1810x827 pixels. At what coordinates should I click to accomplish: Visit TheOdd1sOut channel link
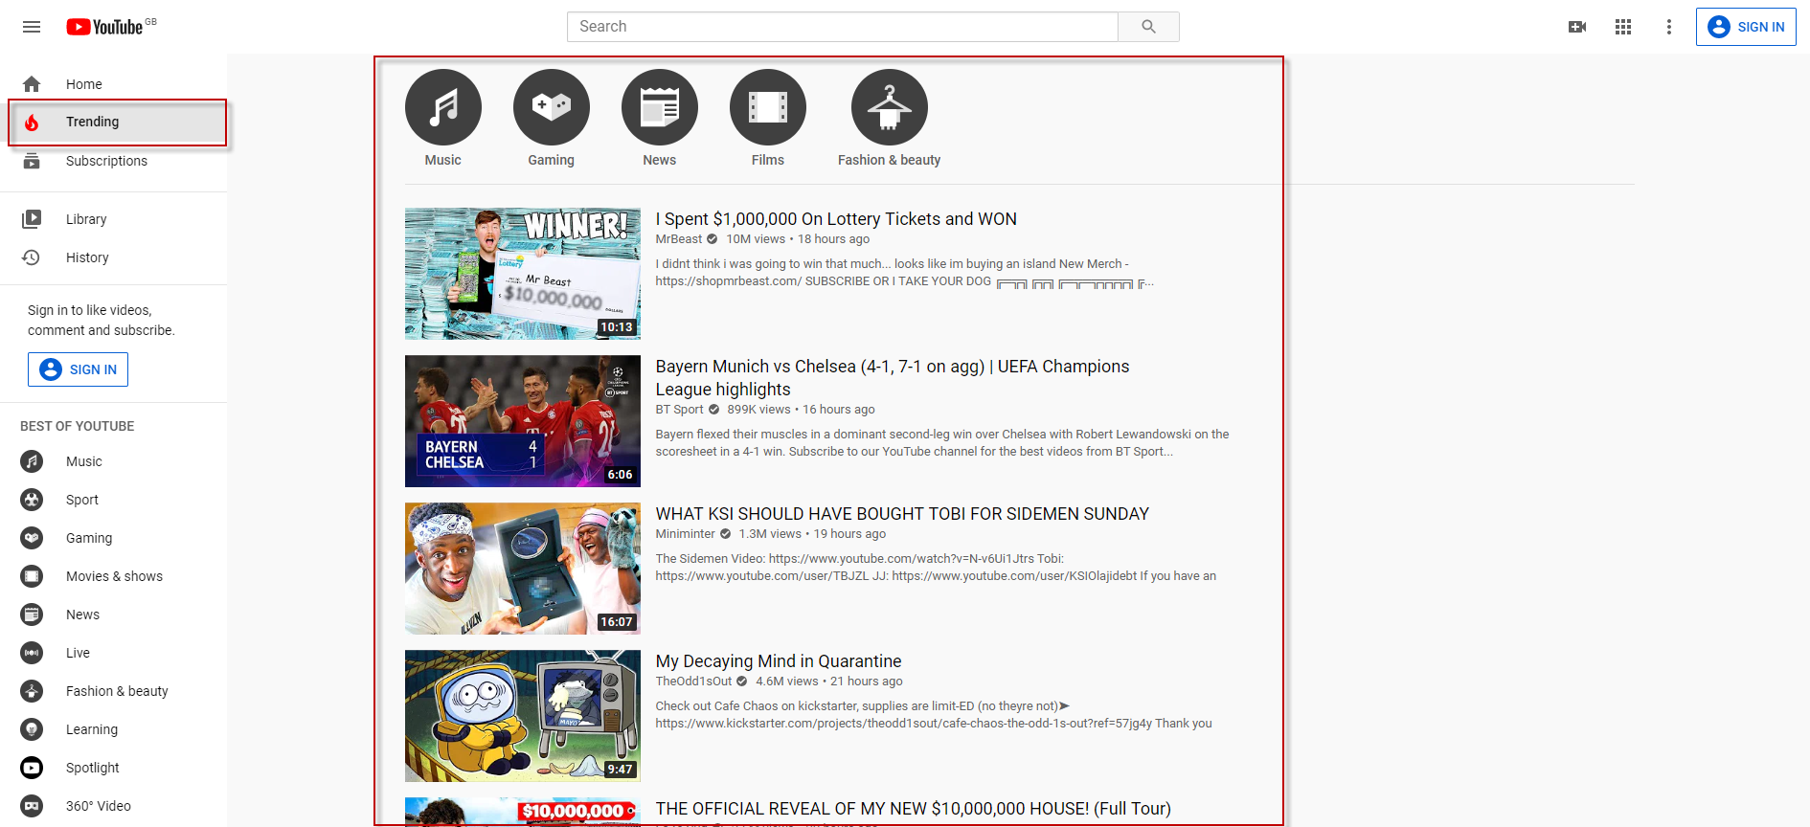(x=693, y=682)
